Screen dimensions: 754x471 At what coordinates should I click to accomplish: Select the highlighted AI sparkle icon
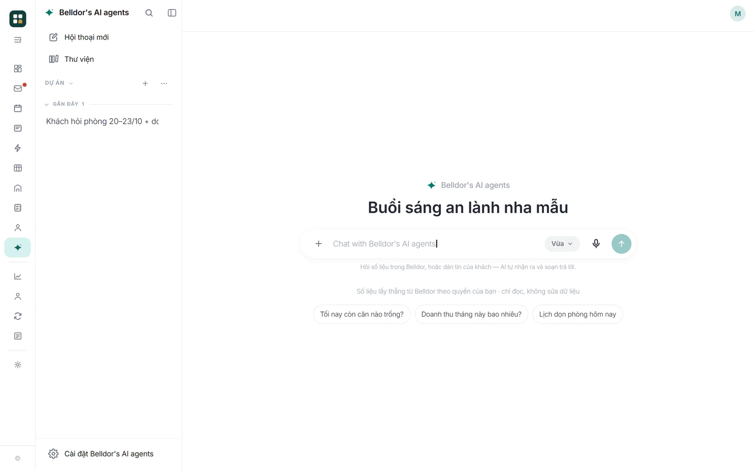18,248
